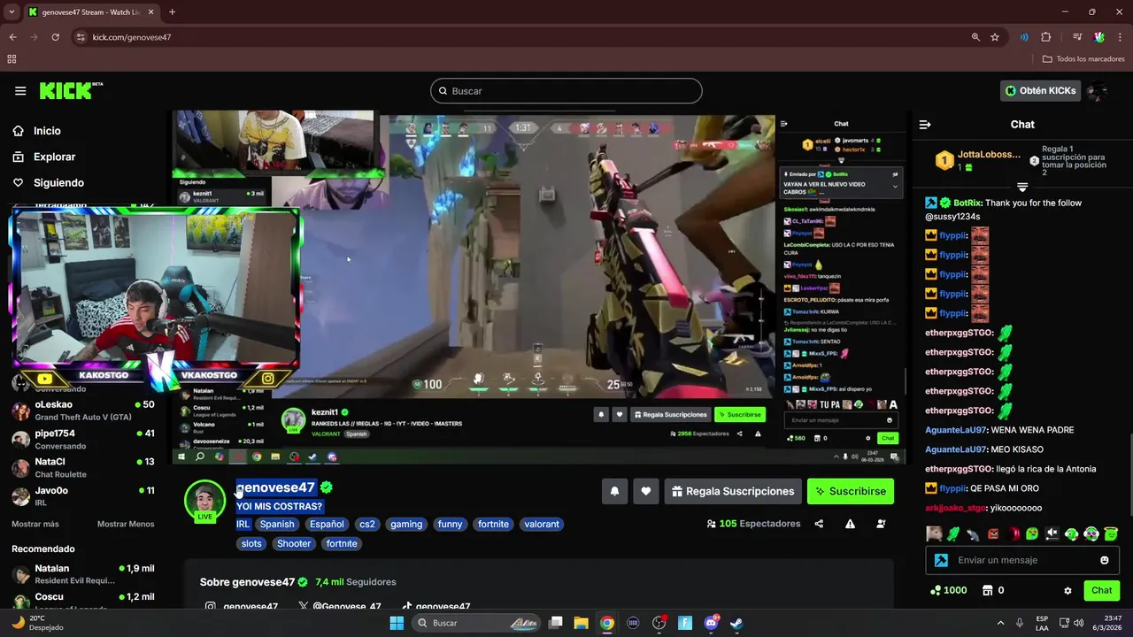Open Todos los marcadores bookmarks folder
This screenshot has width=1133, height=637.
coord(1083,59)
